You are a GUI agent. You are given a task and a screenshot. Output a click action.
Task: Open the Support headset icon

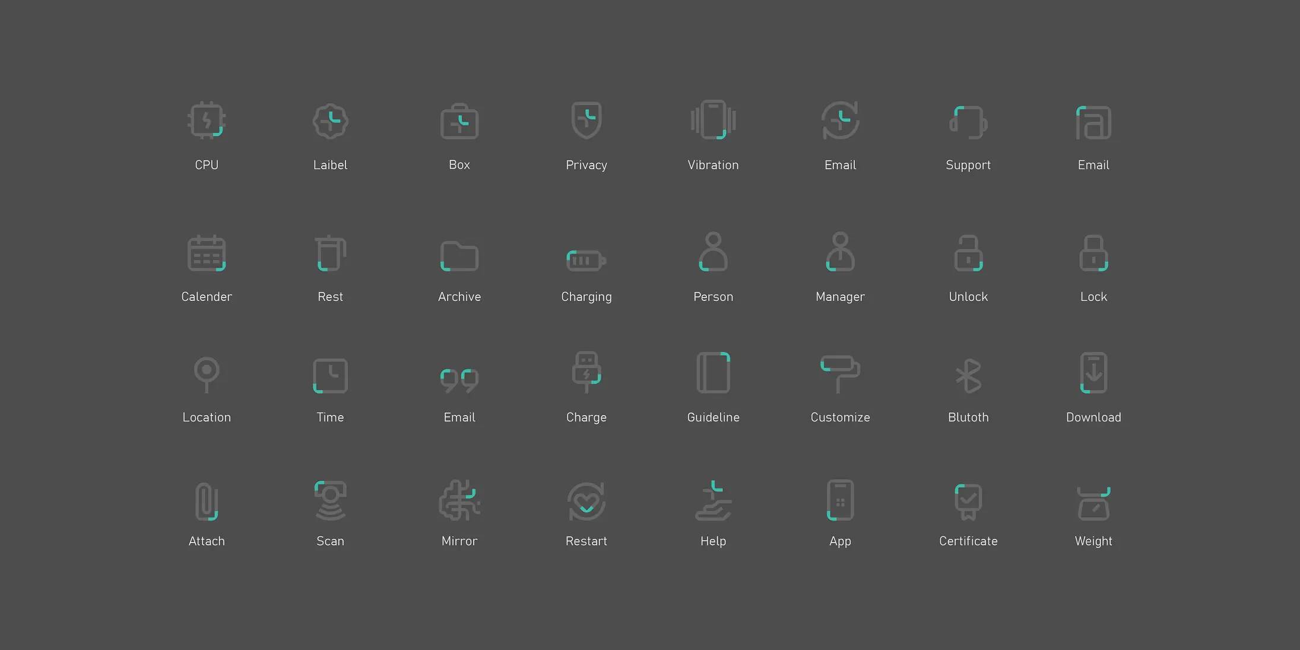[x=968, y=122]
